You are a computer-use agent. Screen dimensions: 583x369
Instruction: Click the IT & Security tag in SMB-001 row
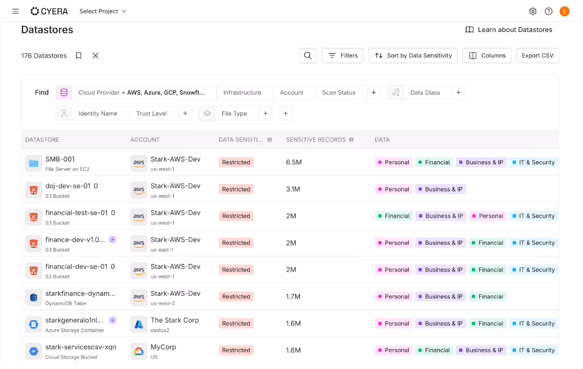tap(533, 162)
